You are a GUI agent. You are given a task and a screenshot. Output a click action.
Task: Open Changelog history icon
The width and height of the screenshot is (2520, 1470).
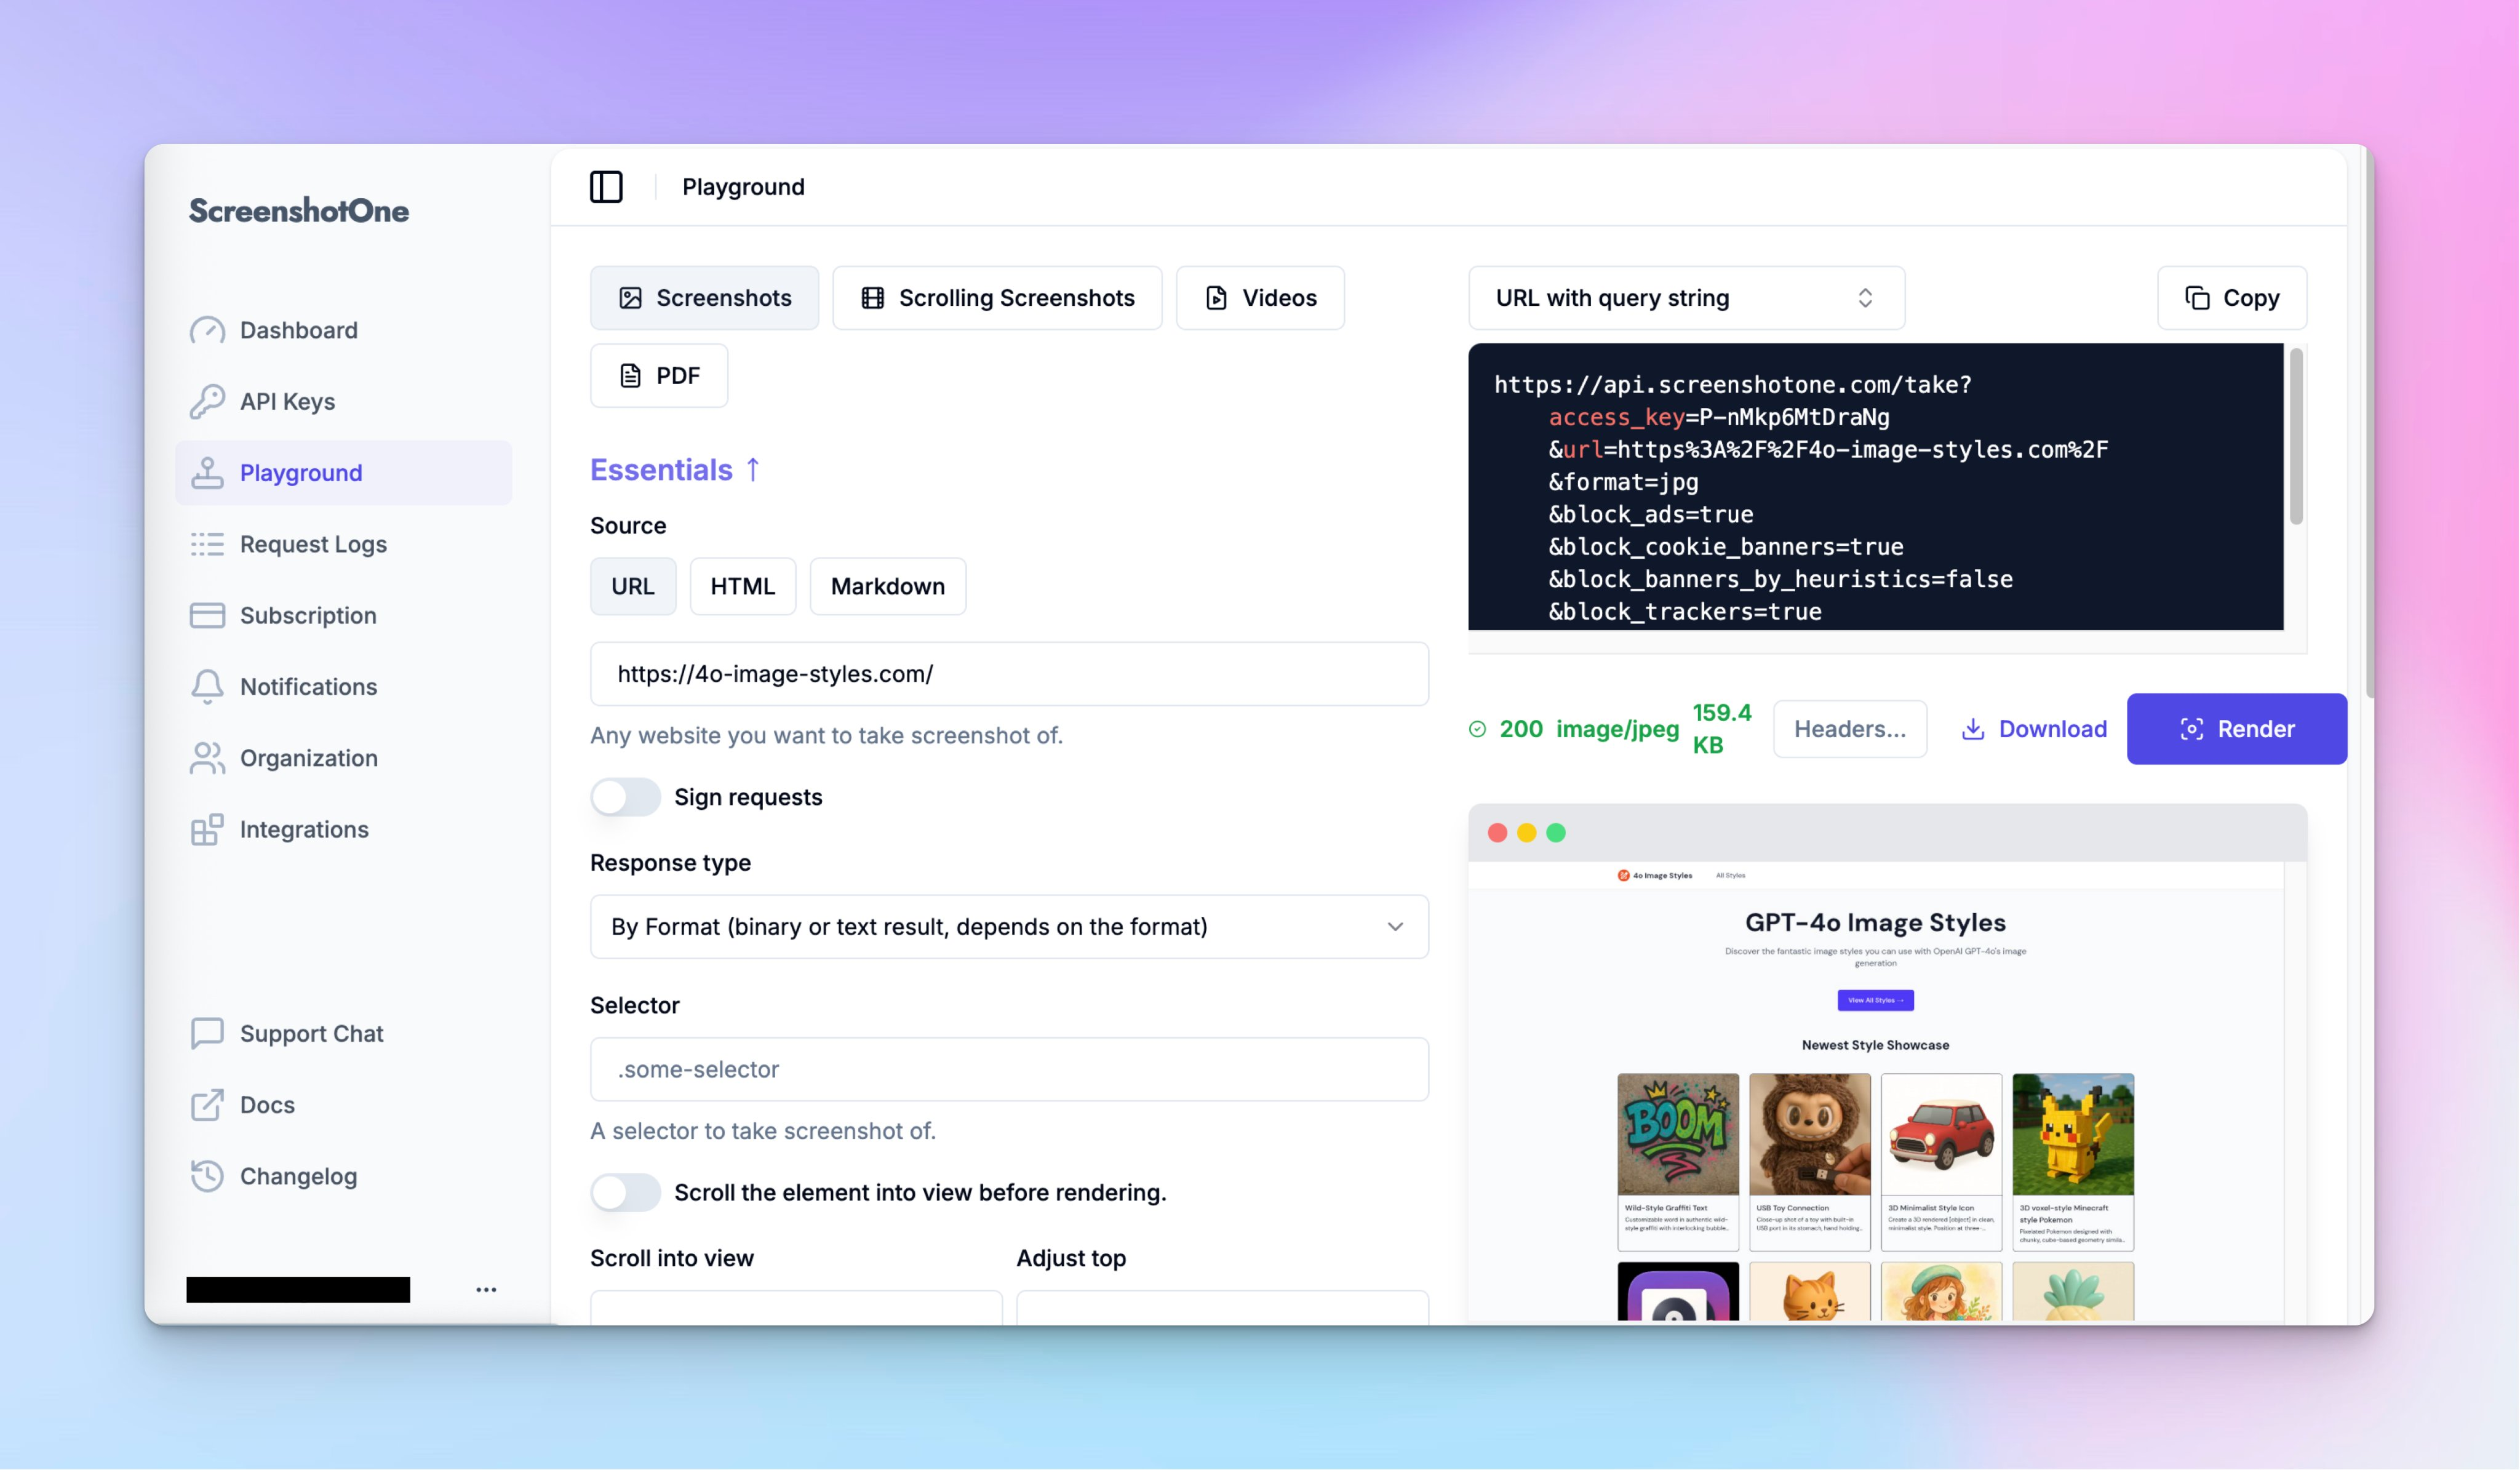coord(207,1176)
